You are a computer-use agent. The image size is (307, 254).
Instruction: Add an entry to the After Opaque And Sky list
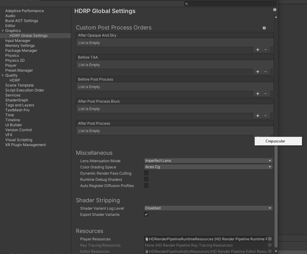257,49
